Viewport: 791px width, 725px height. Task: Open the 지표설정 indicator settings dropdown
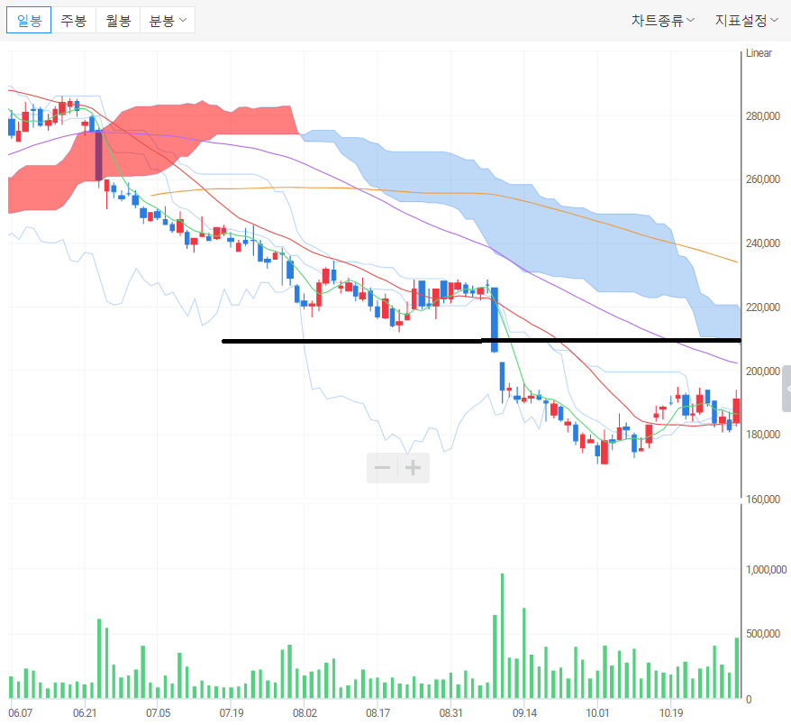pos(746,20)
